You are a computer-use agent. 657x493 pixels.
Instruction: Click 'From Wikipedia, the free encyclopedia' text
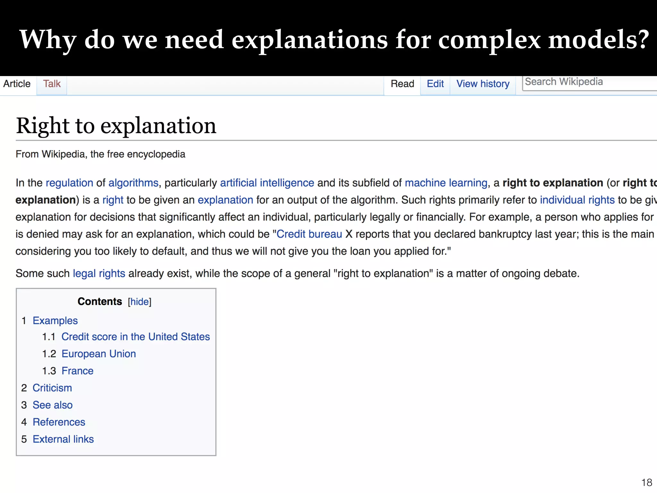tap(100, 154)
